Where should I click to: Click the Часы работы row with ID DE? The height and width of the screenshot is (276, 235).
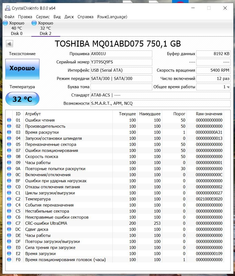(115, 235)
